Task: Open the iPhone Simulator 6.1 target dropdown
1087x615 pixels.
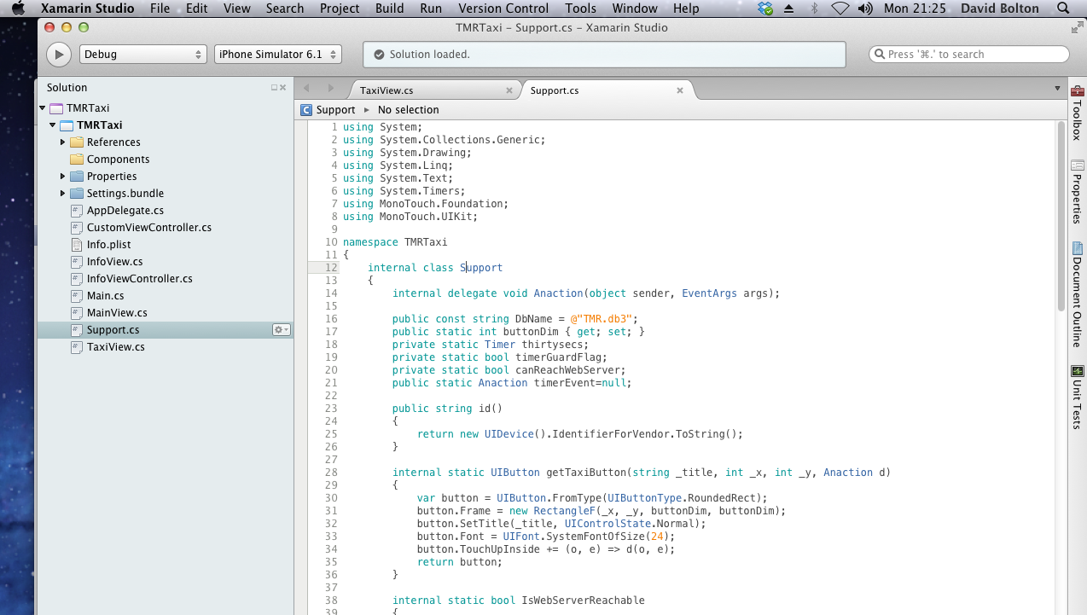Action: point(277,55)
